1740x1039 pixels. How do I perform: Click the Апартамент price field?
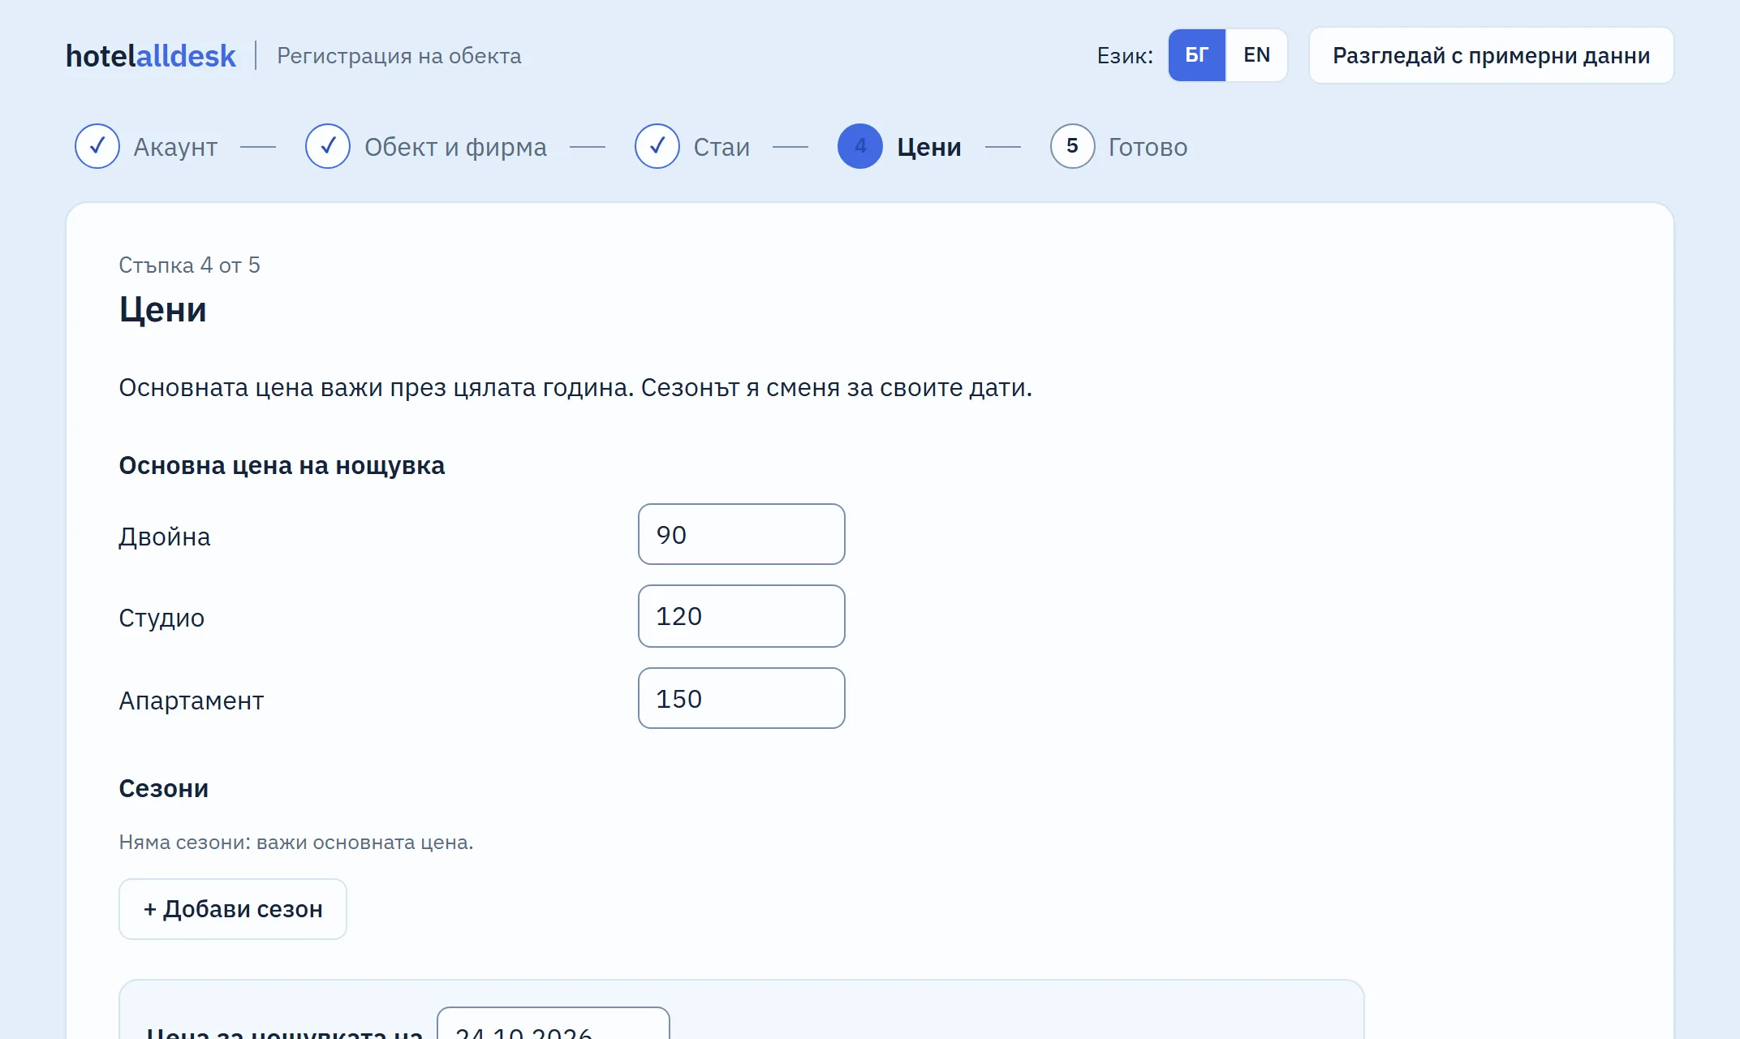coord(742,698)
